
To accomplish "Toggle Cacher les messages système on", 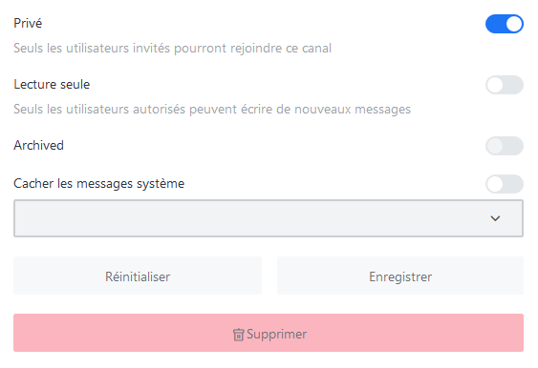I will pyautogui.click(x=504, y=184).
